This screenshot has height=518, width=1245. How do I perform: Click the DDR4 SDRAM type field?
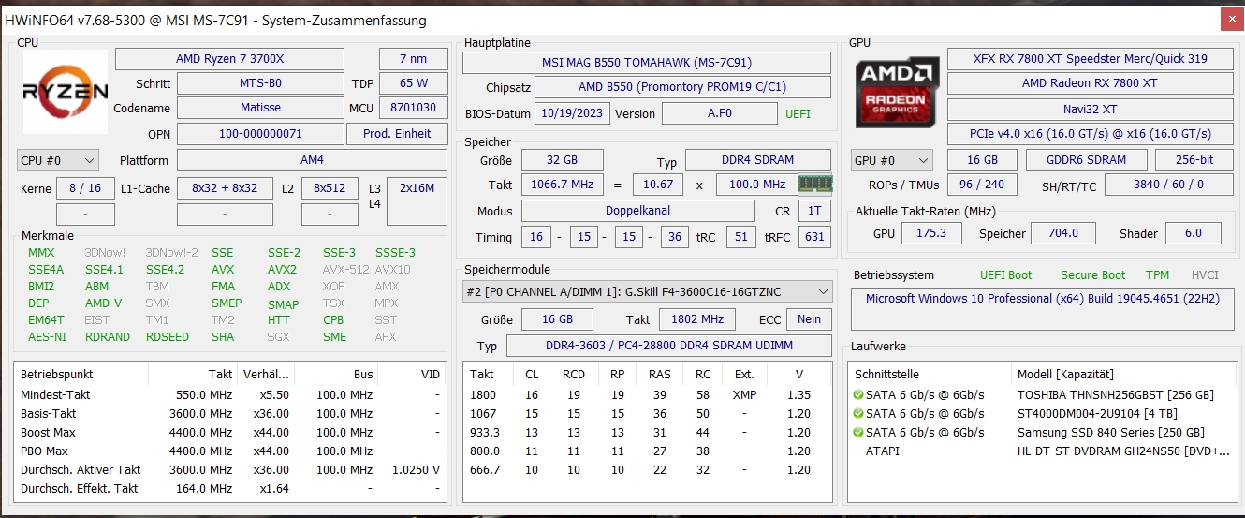pyautogui.click(x=758, y=160)
